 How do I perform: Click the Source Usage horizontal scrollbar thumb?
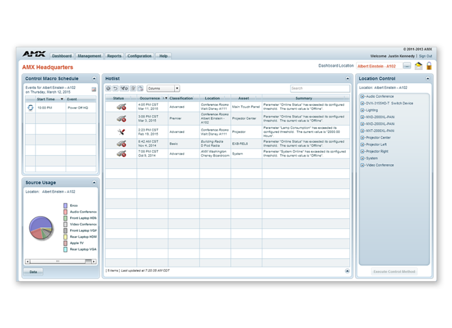coord(58,261)
